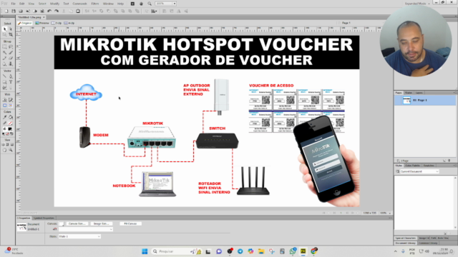This screenshot has height=257, width=458.
Task: Toggle Hide slices and hotspots
Action: (5, 106)
